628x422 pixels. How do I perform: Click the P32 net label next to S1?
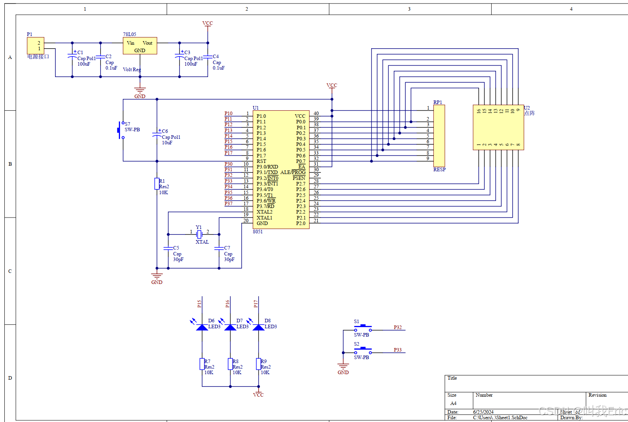[x=398, y=327]
